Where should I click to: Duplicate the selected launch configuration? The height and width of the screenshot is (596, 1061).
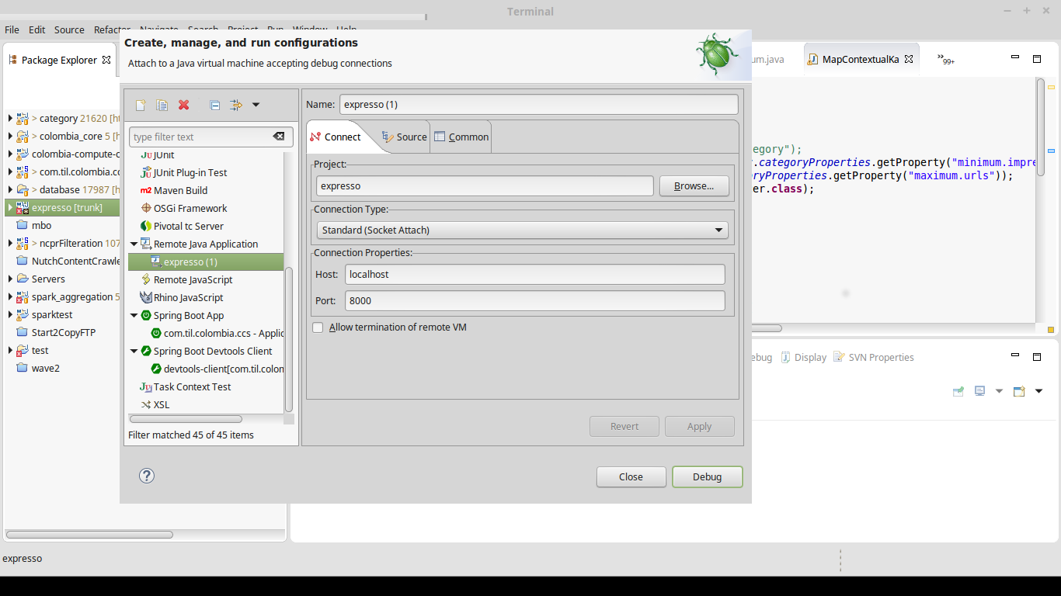pyautogui.click(x=162, y=105)
